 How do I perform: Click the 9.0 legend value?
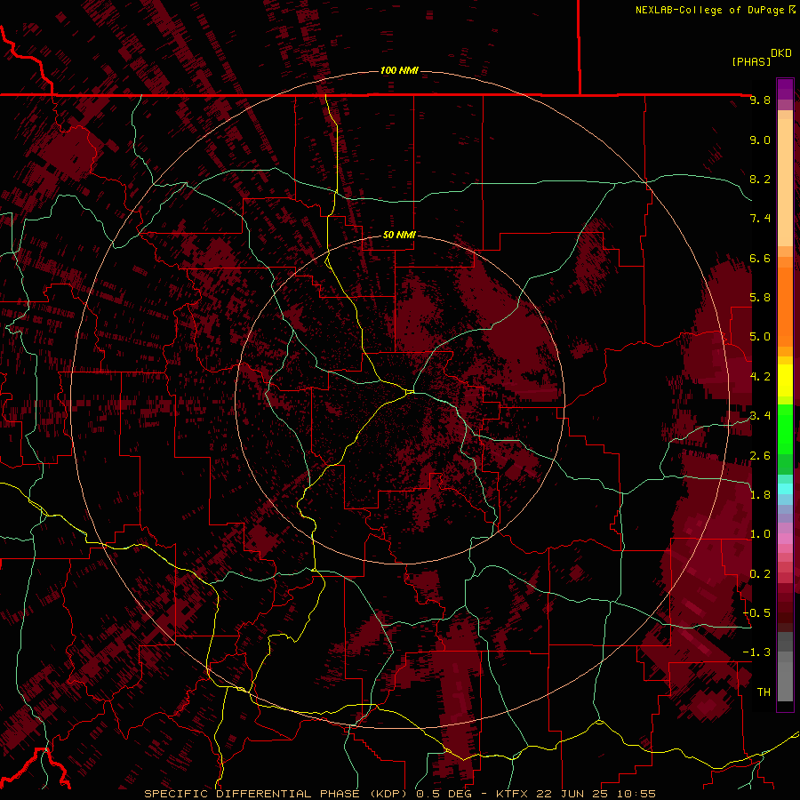click(760, 140)
